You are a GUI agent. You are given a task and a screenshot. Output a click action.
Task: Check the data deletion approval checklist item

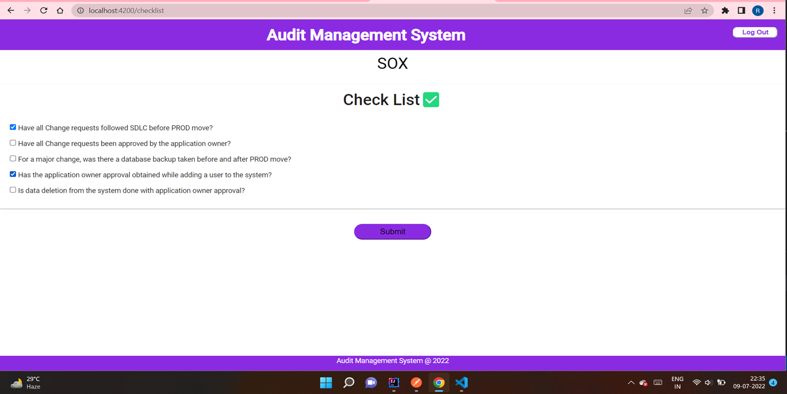(13, 189)
